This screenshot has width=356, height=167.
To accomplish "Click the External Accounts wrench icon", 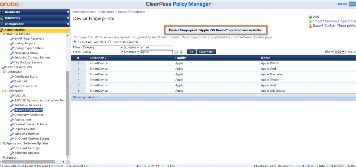I will point(4,67).
